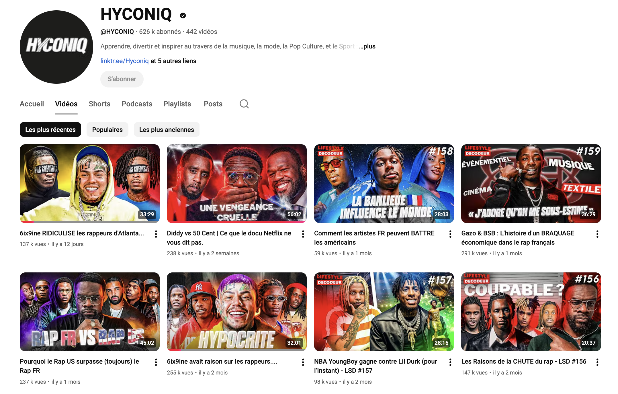618x394 pixels.
Task: Select the Populaires sort filter
Action: tap(107, 130)
